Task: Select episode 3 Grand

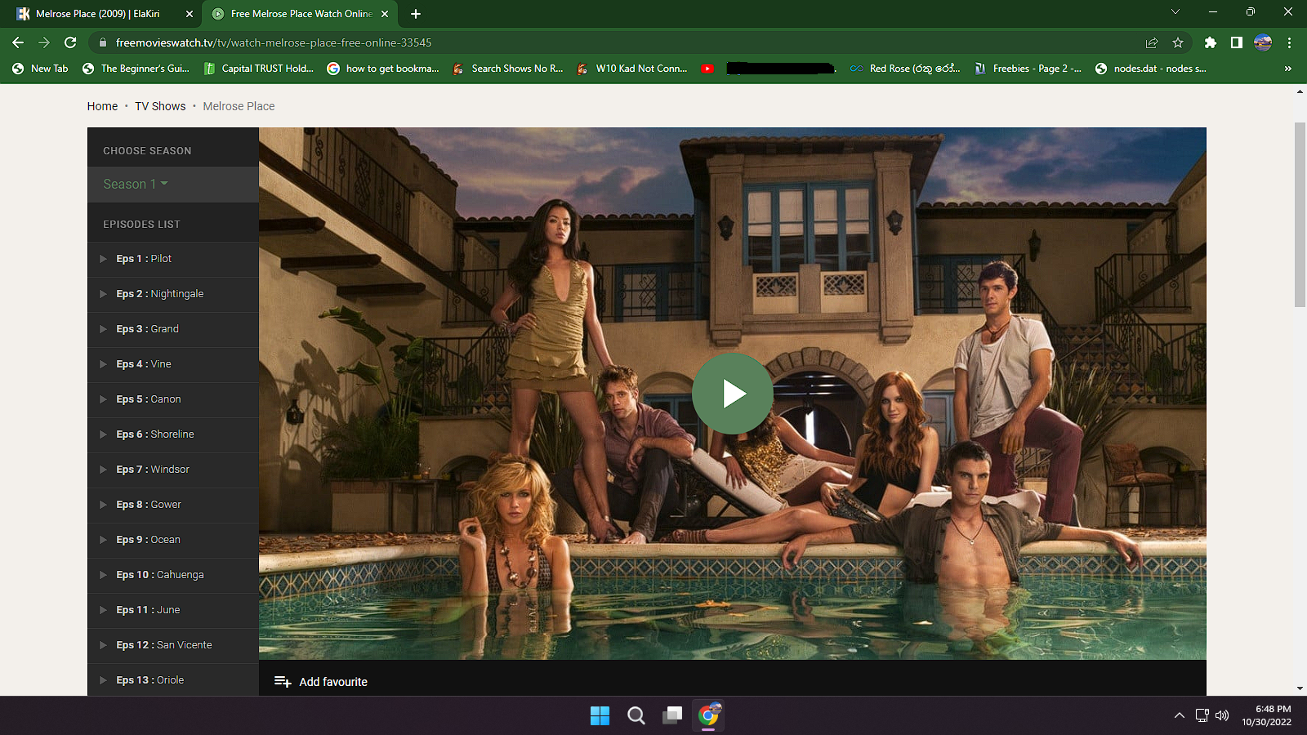Action: pyautogui.click(x=173, y=329)
